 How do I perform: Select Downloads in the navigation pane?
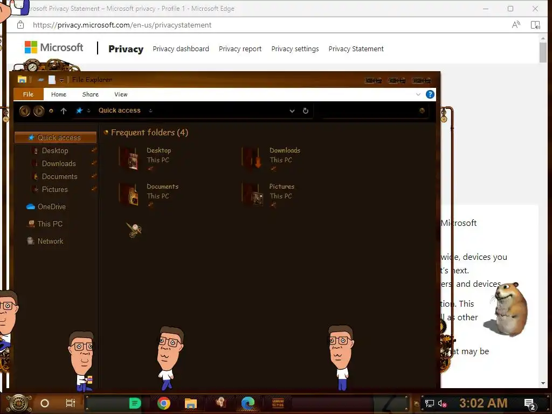(x=58, y=164)
